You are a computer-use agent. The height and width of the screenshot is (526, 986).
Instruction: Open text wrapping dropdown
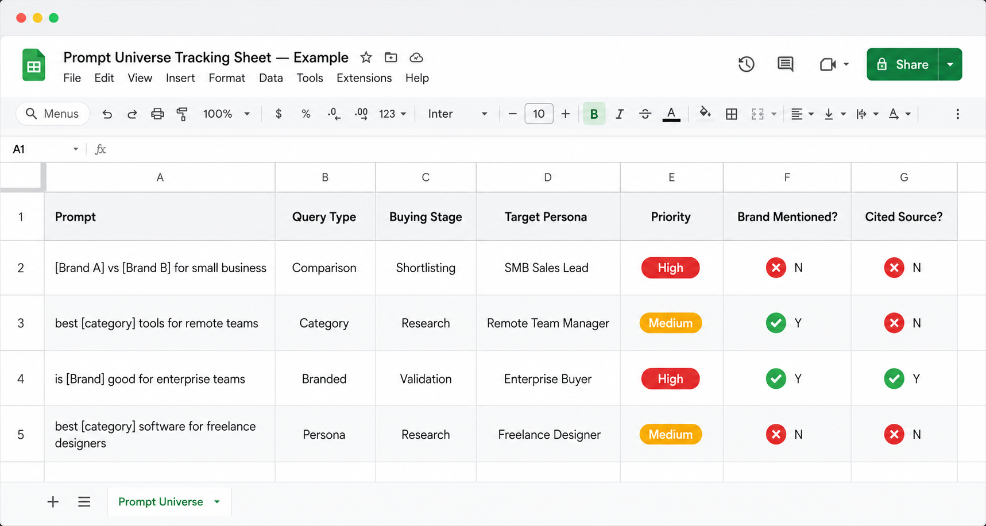tap(867, 114)
